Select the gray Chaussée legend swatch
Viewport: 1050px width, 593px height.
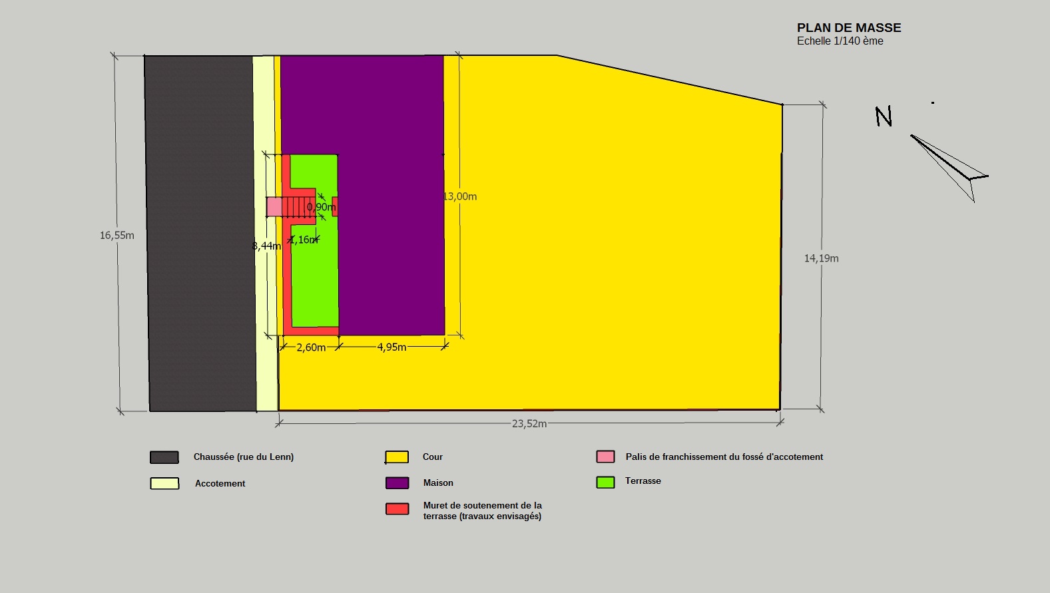[164, 457]
